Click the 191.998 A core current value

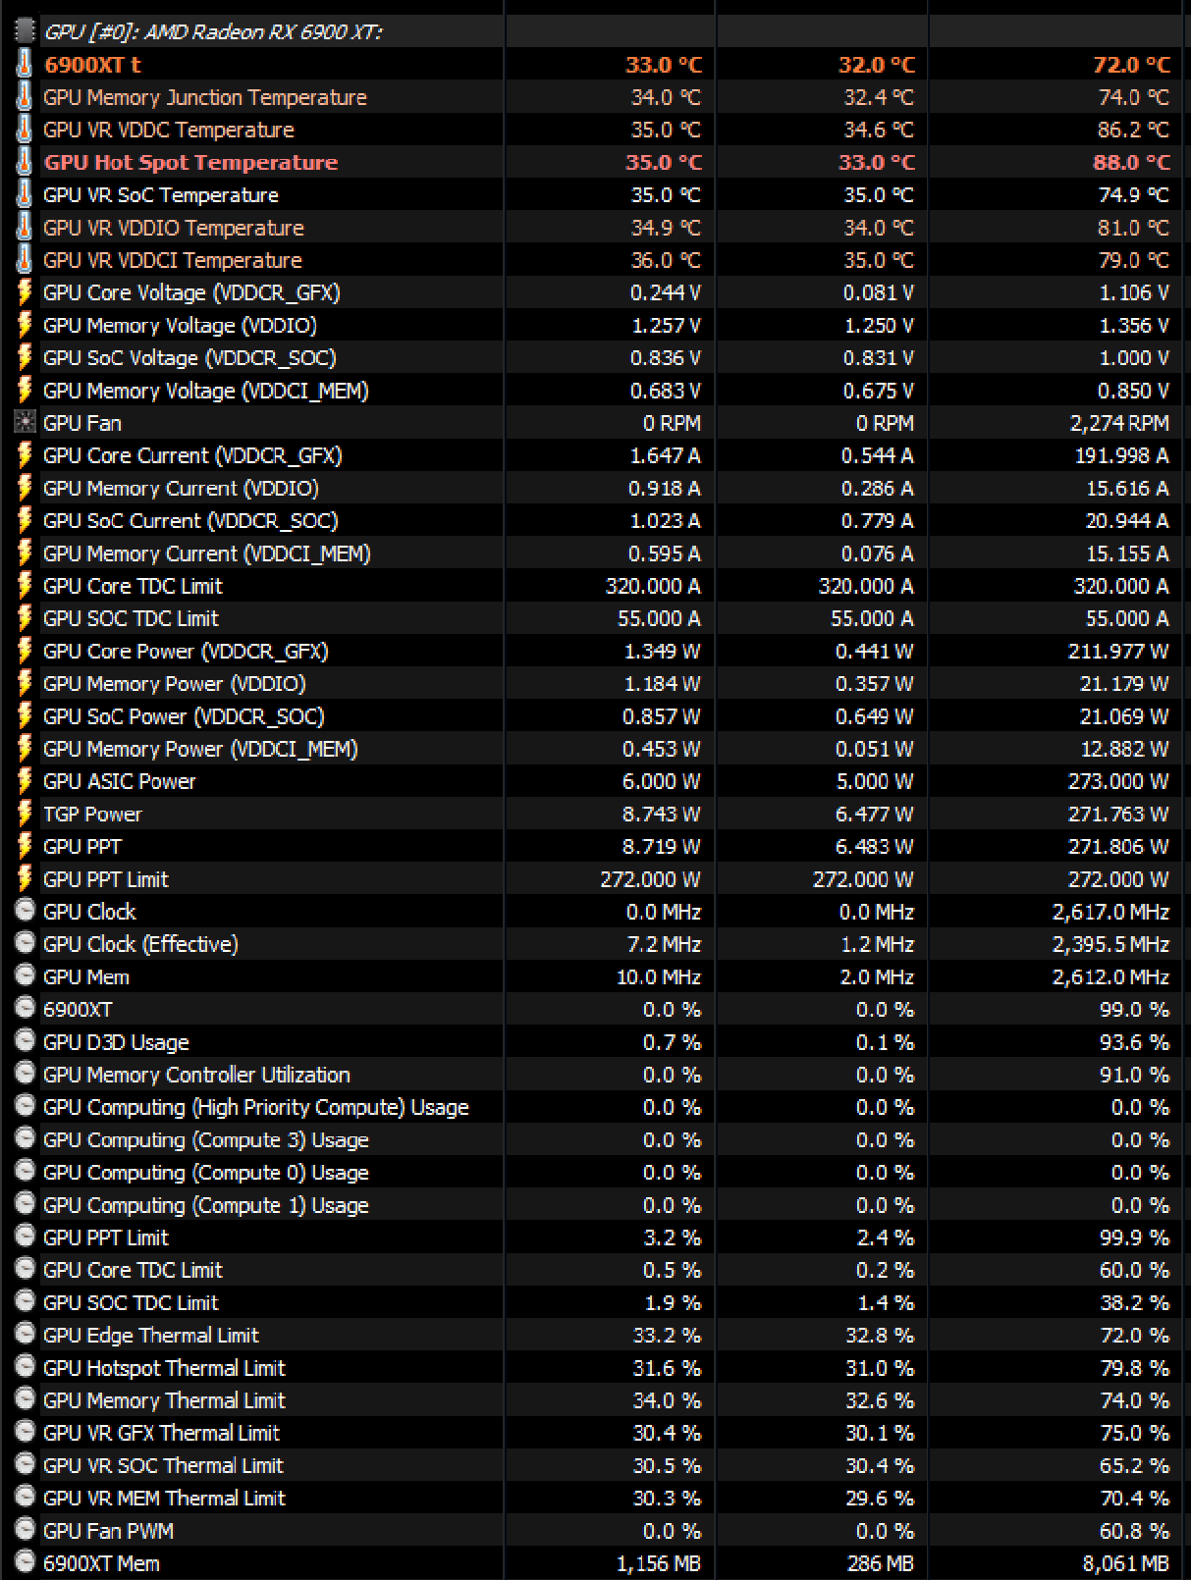(x=1121, y=455)
